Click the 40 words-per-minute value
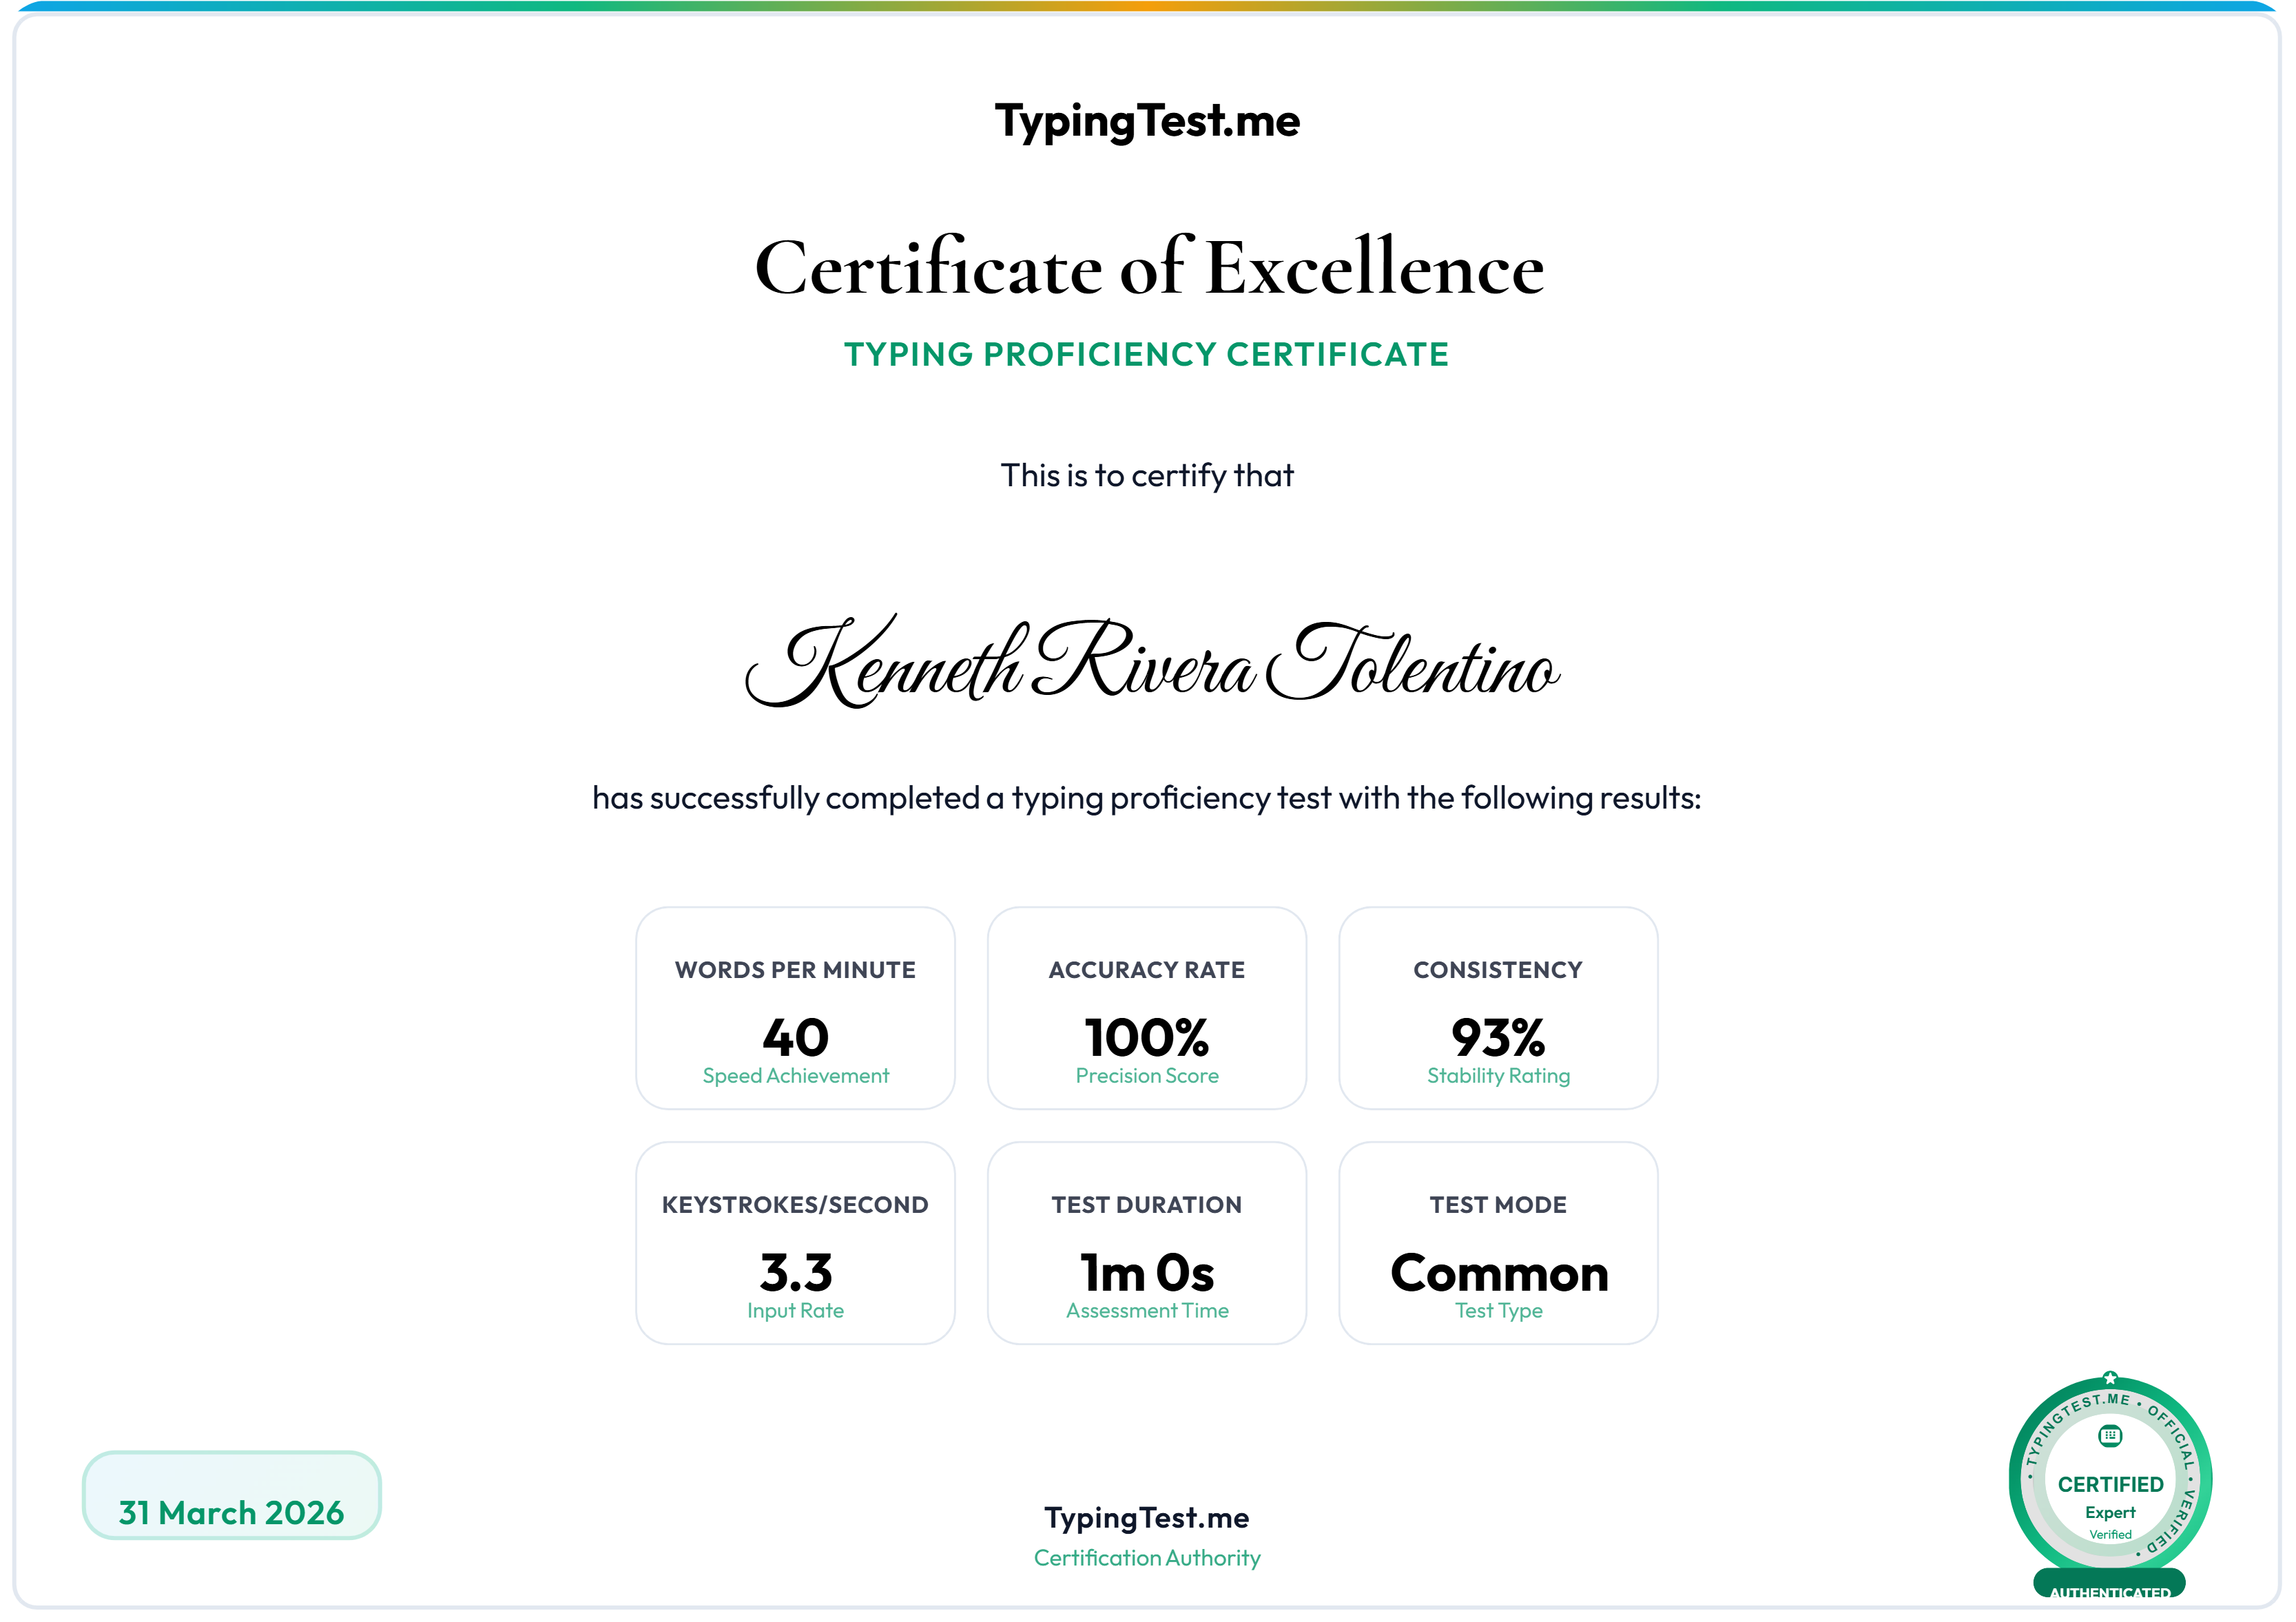 tap(796, 1038)
